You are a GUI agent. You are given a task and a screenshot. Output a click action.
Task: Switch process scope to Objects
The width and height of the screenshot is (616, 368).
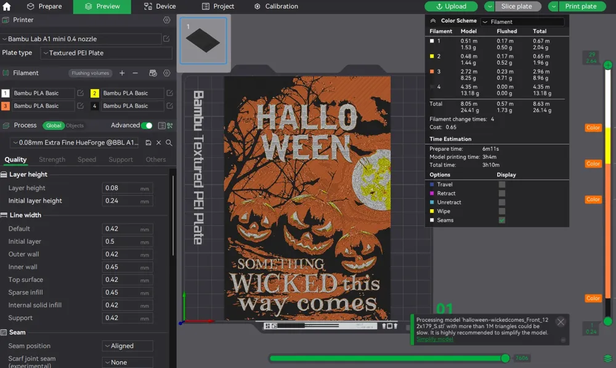75,126
